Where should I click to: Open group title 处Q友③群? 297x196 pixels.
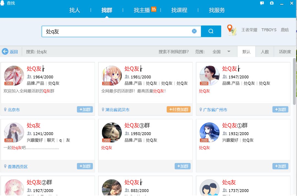[137, 125]
